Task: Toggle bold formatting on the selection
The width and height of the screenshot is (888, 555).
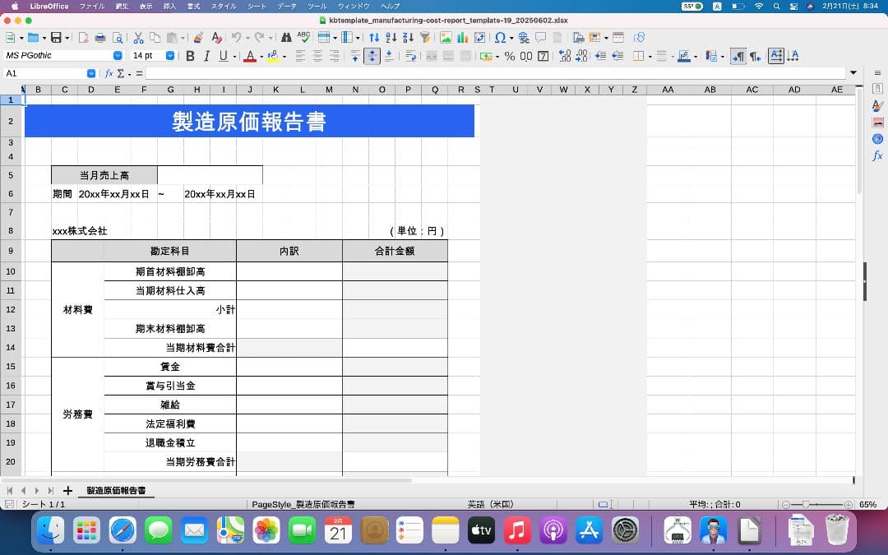Action: click(x=189, y=56)
